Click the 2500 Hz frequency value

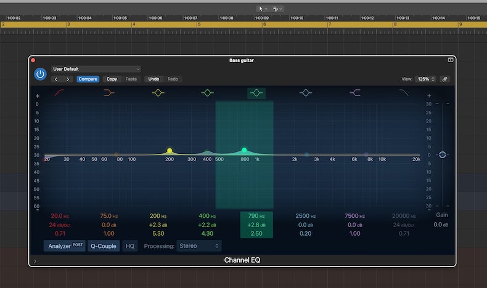click(306, 216)
